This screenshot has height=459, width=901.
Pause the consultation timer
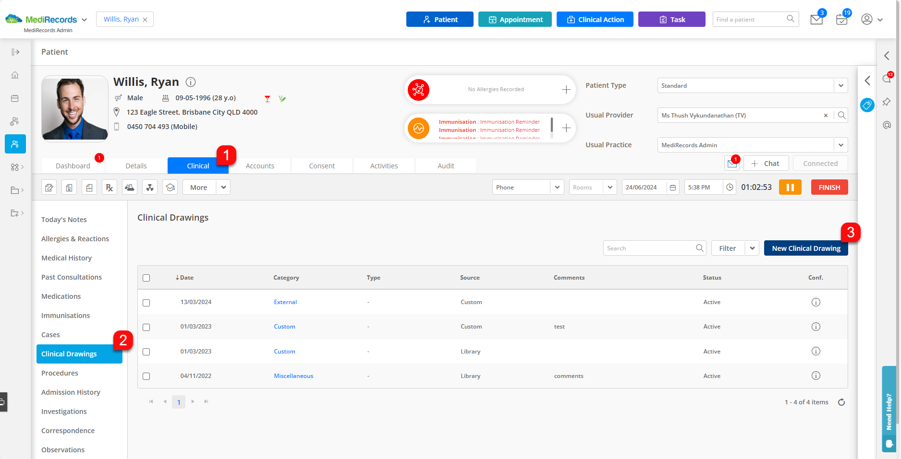click(x=790, y=187)
